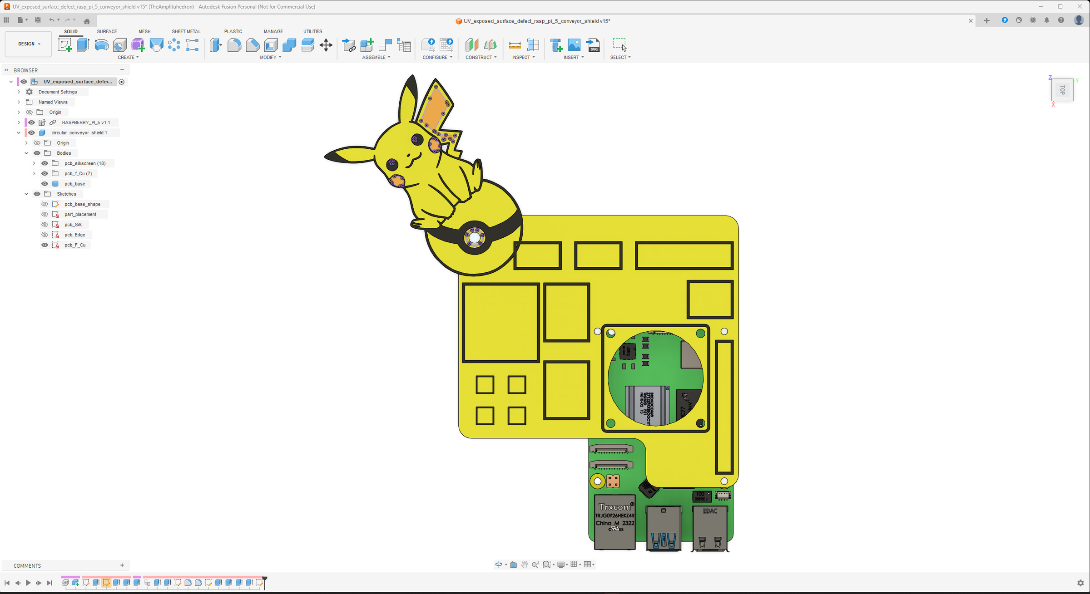The width and height of the screenshot is (1090, 594).
Task: Close the current document tab
Action: click(971, 21)
